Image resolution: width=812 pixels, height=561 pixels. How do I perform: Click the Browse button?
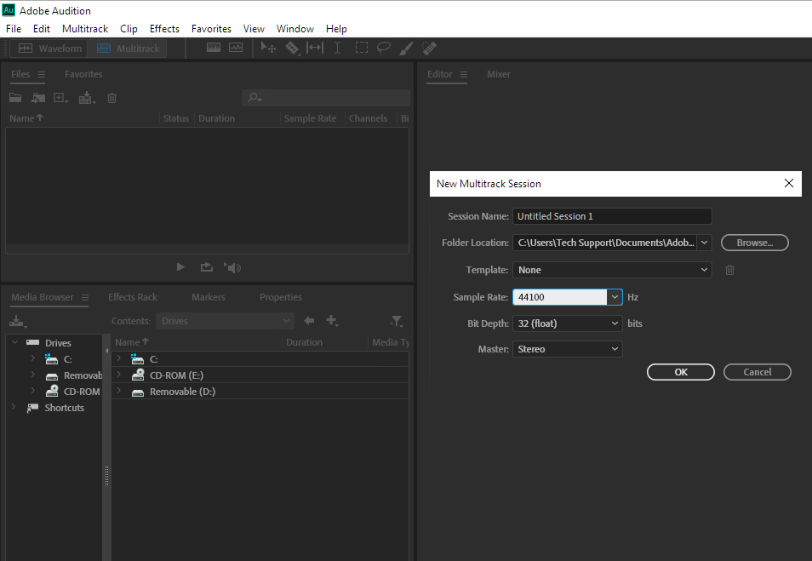(x=754, y=243)
